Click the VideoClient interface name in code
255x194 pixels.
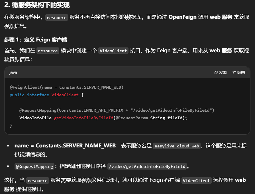click(65, 95)
